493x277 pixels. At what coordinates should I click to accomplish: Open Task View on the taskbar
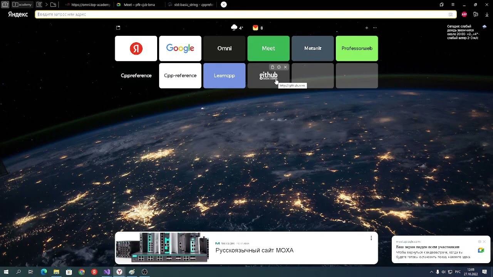pyautogui.click(x=31, y=272)
